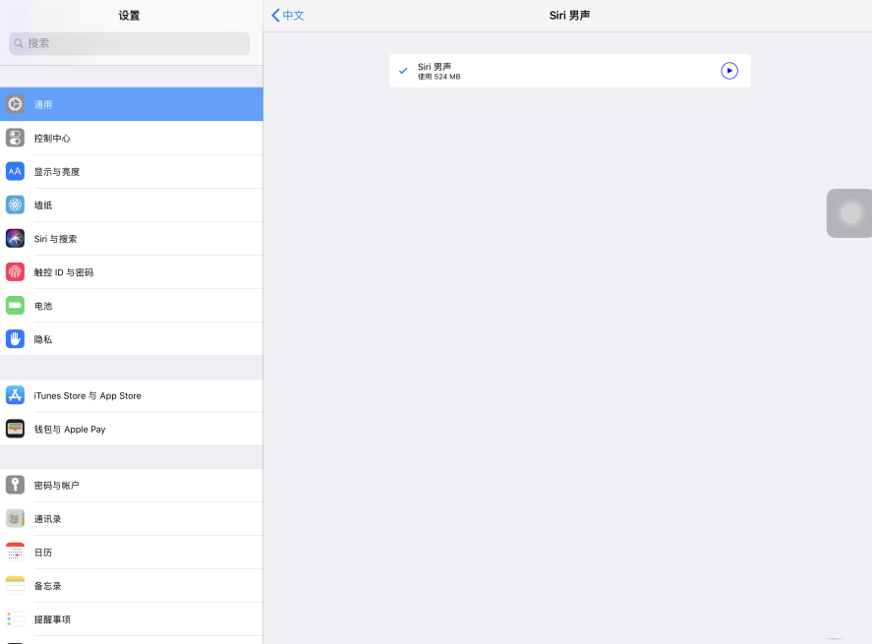Viewport: 872px width, 644px height.
Task: Select the Siri 男声 checkmarked voice row
Action: point(551,71)
